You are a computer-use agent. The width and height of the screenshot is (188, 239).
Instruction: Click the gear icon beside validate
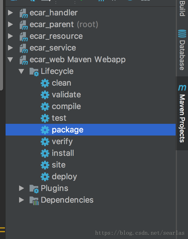45,95
